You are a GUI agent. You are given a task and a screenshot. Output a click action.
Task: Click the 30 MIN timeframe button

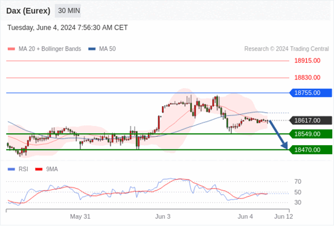pyautogui.click(x=68, y=11)
